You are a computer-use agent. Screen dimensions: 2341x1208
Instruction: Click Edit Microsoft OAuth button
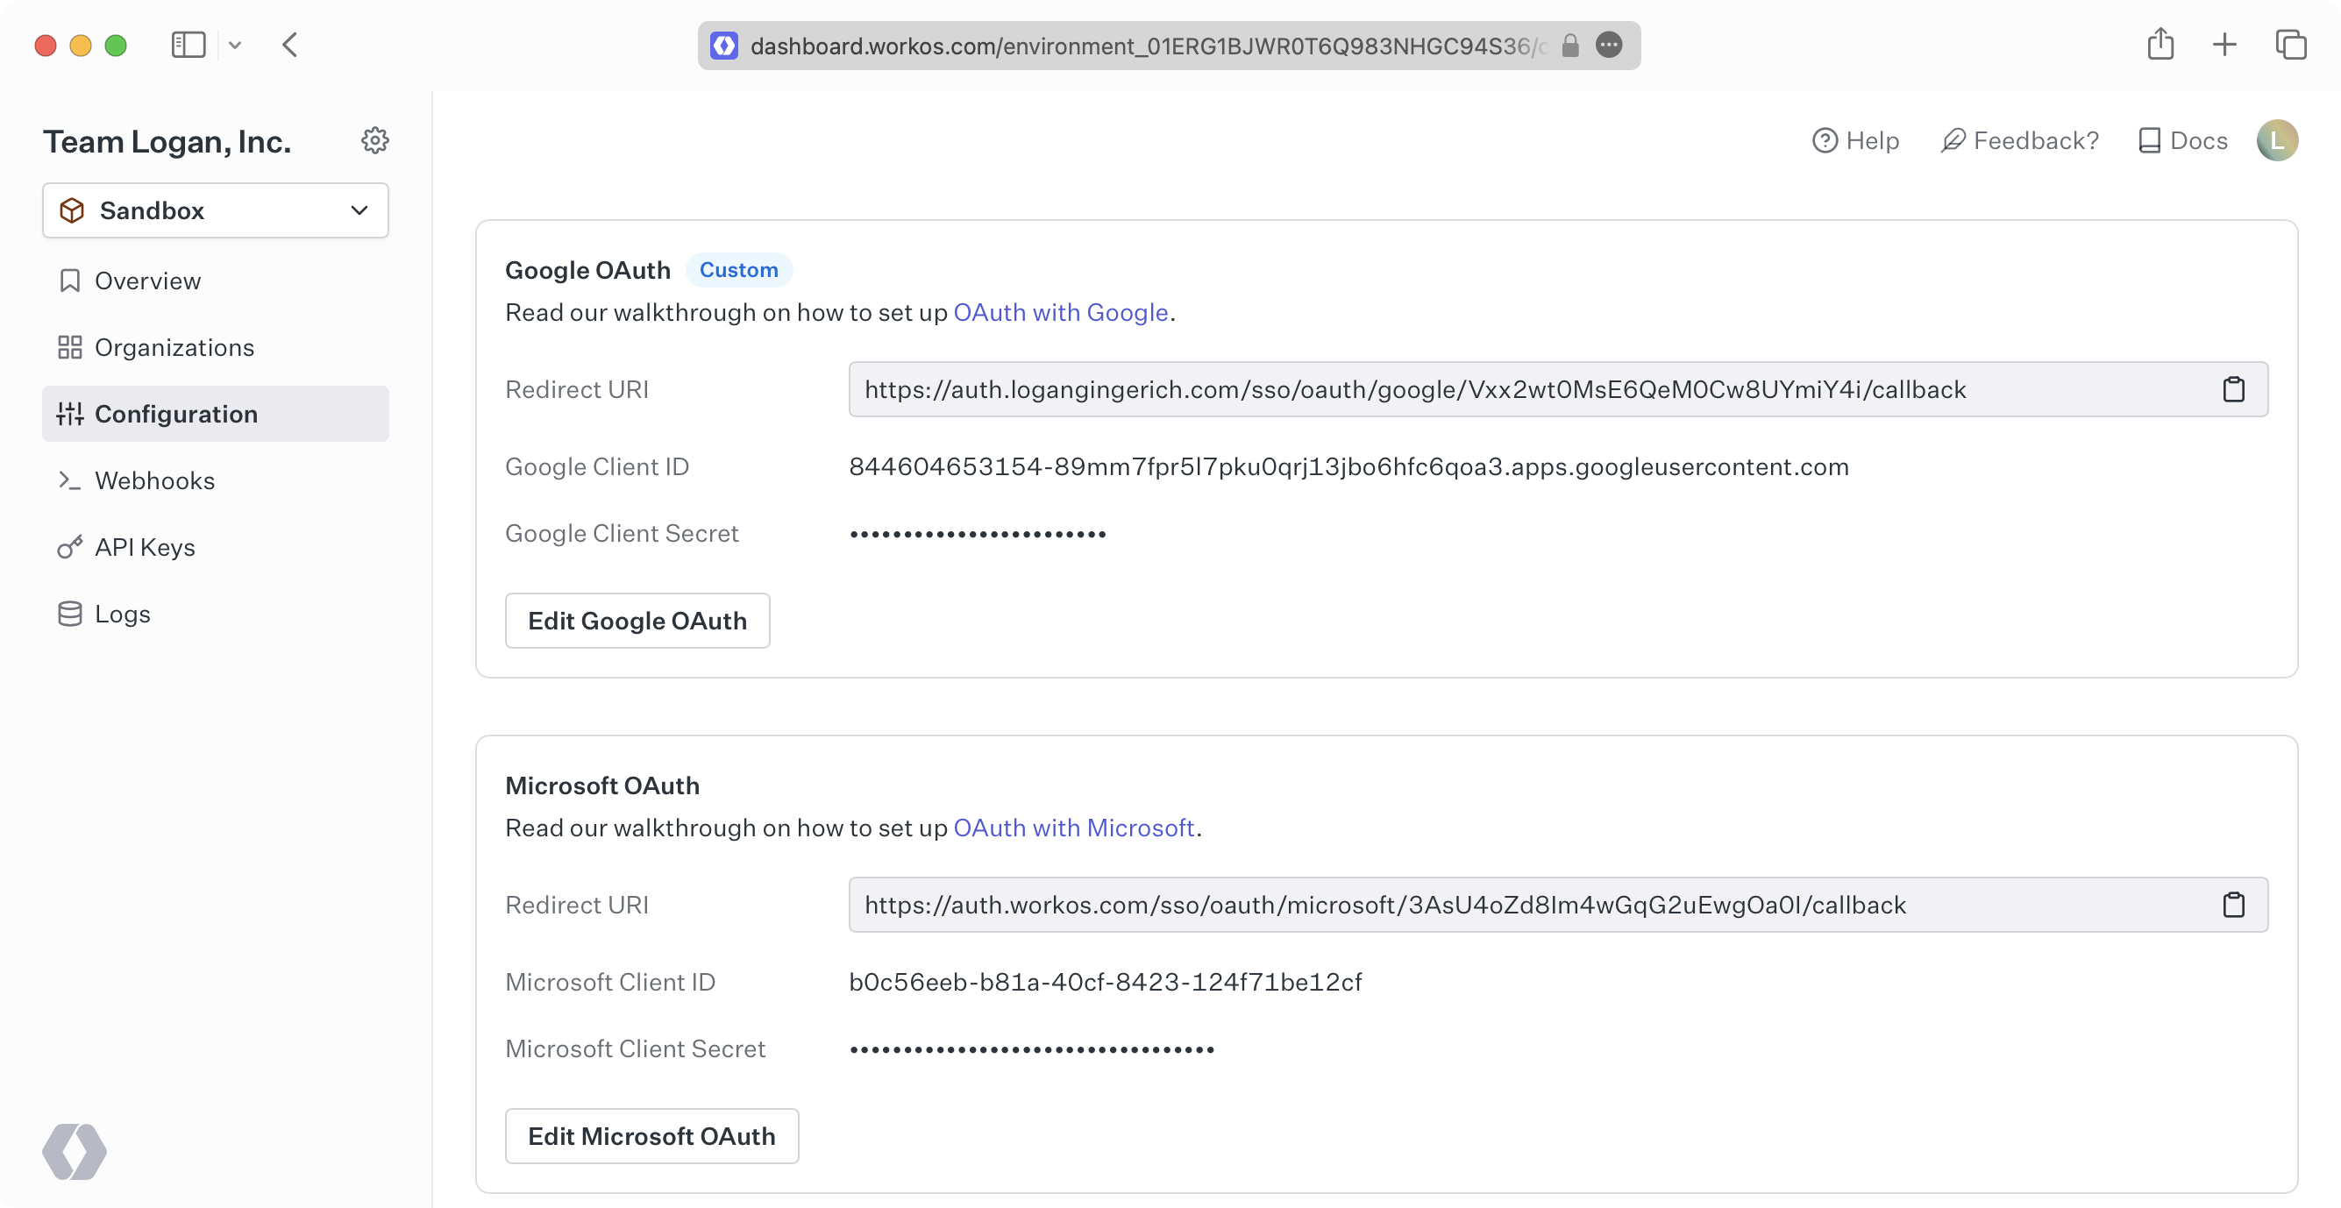[x=651, y=1136]
